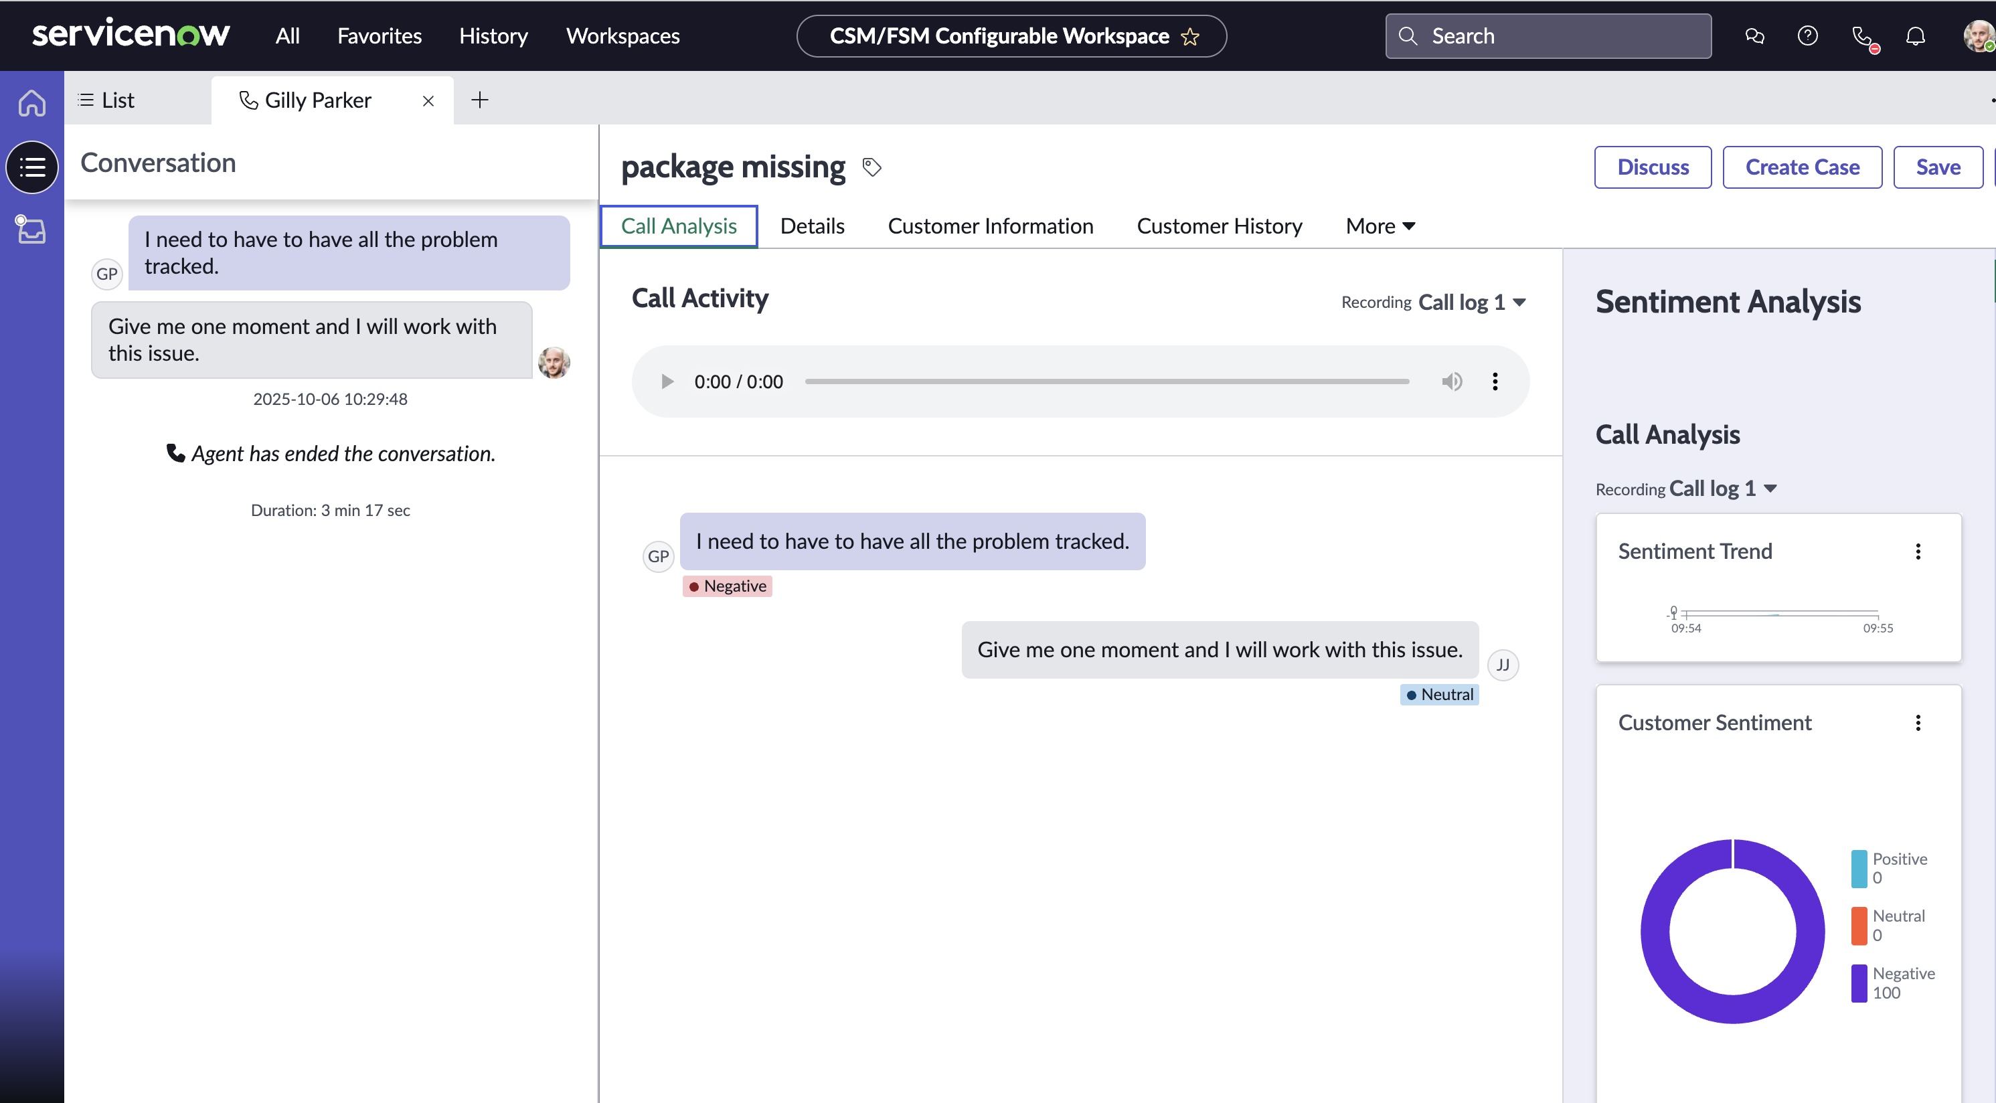Click the 09:54 time label in Sentiment Trend
Image resolution: width=1996 pixels, height=1103 pixels.
tap(1685, 628)
